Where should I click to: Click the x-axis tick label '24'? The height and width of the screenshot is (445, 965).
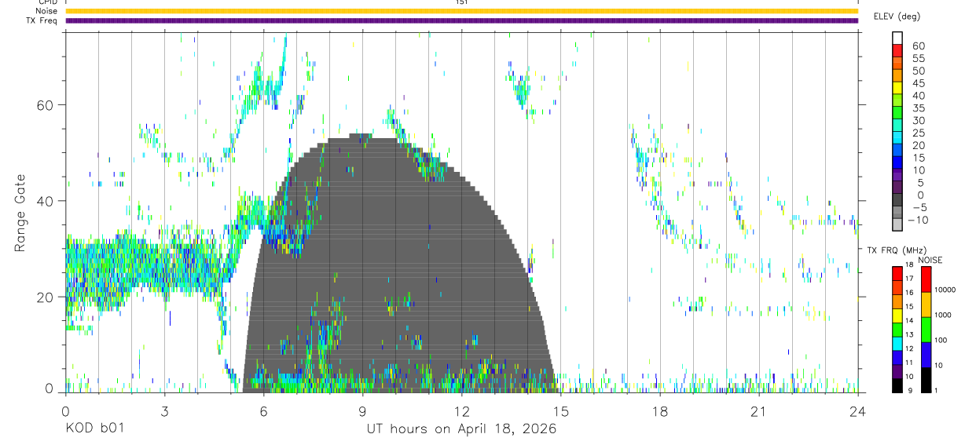click(857, 410)
